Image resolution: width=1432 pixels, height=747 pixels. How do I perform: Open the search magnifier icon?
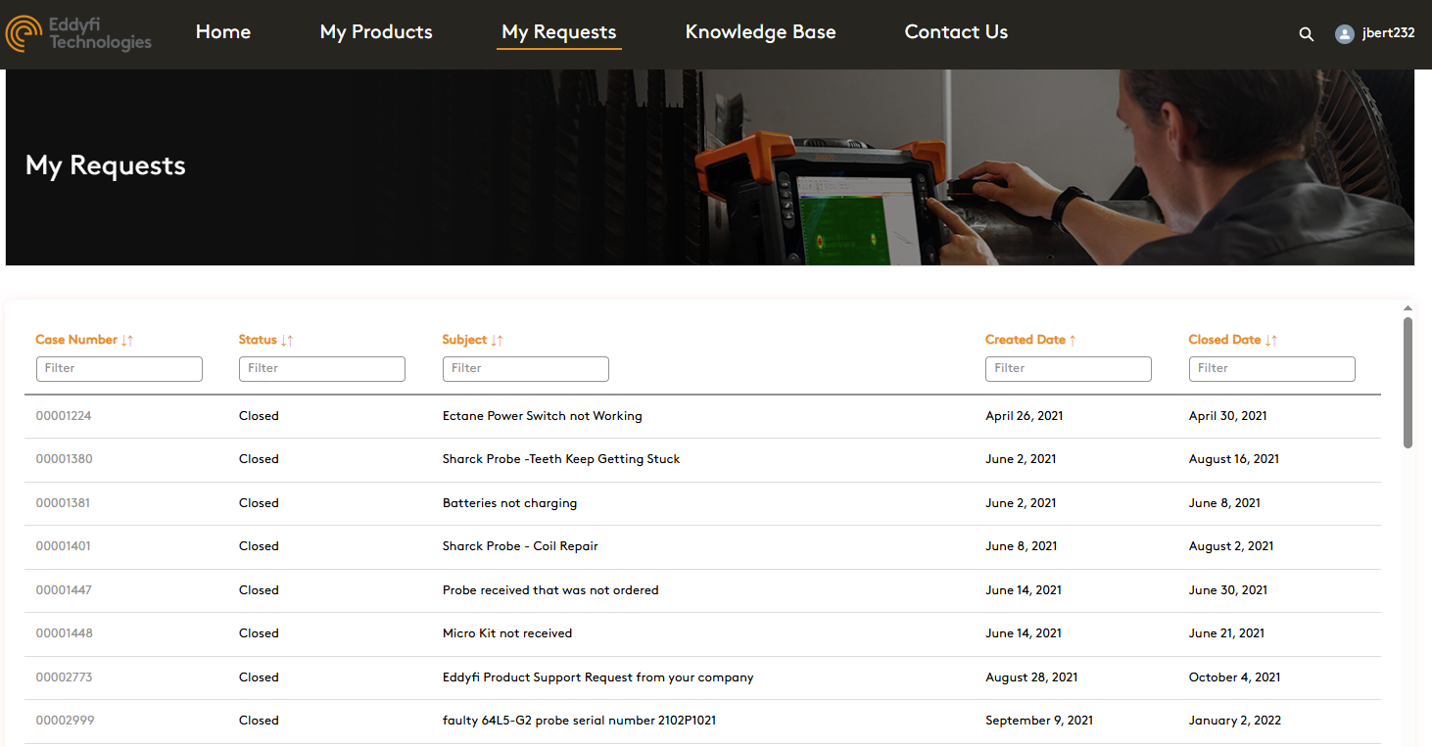pos(1306,34)
